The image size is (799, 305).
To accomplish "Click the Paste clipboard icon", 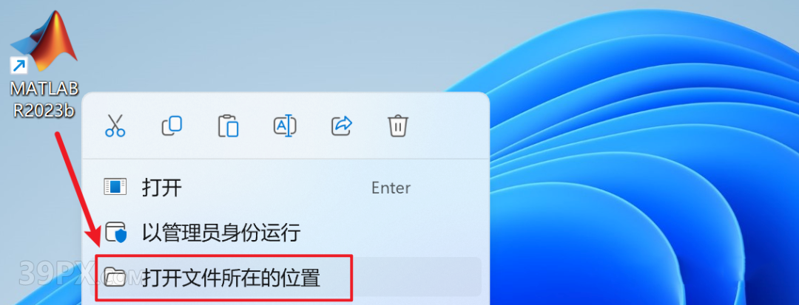I will pos(228,126).
